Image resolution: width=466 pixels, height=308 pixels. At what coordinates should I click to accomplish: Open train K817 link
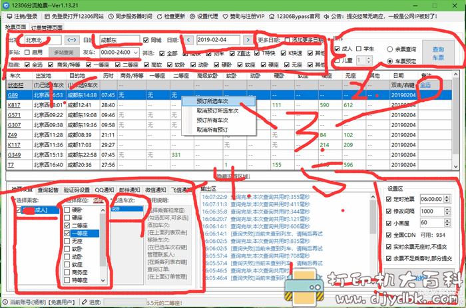[x=14, y=105]
